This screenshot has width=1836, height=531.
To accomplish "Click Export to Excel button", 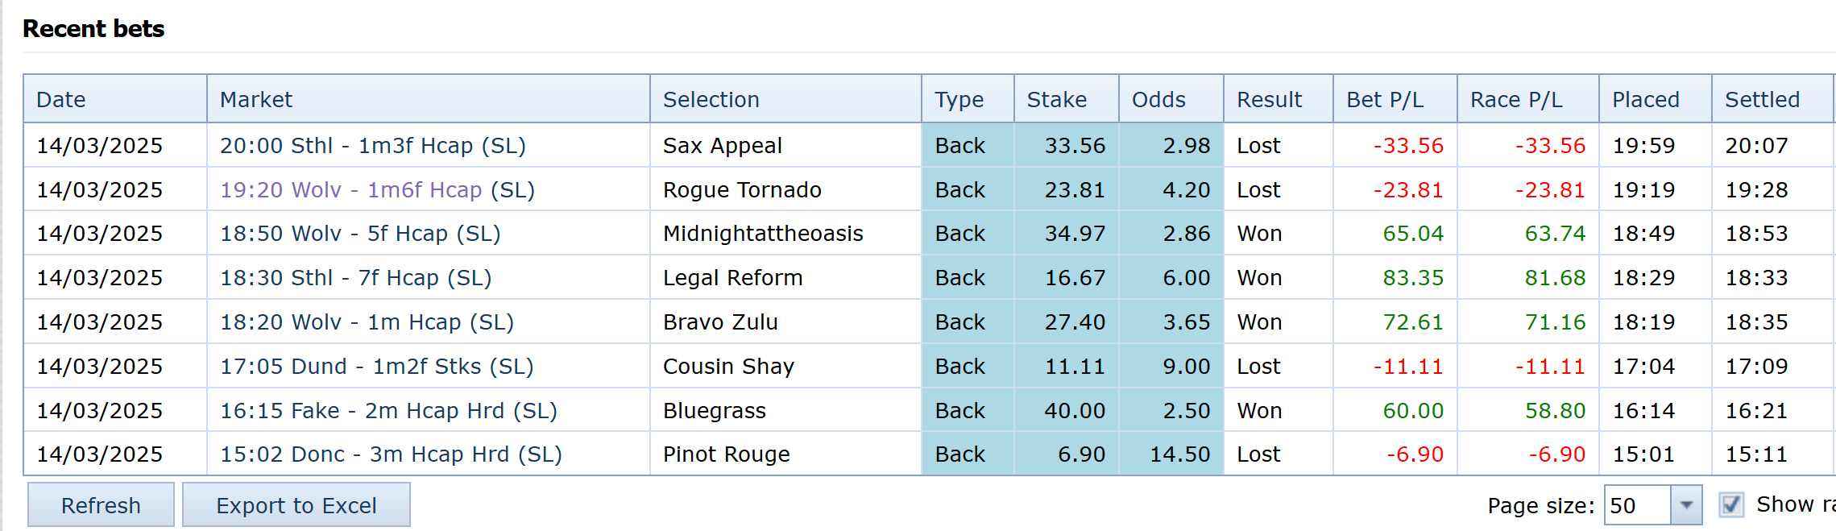I will tap(296, 505).
